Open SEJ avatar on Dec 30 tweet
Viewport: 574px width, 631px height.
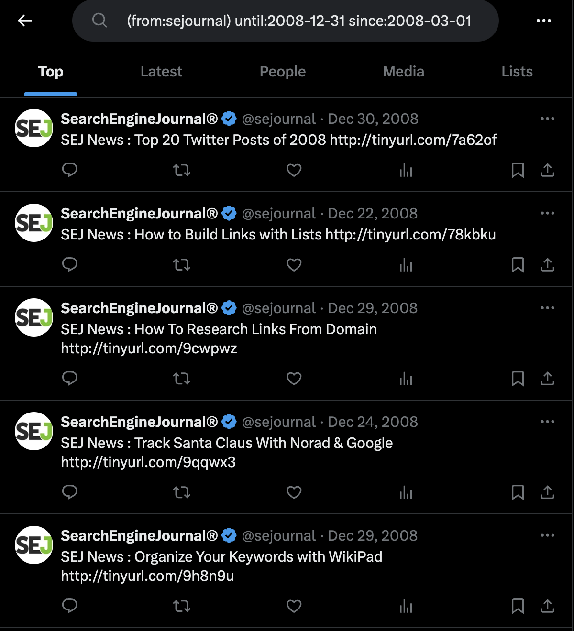click(34, 128)
